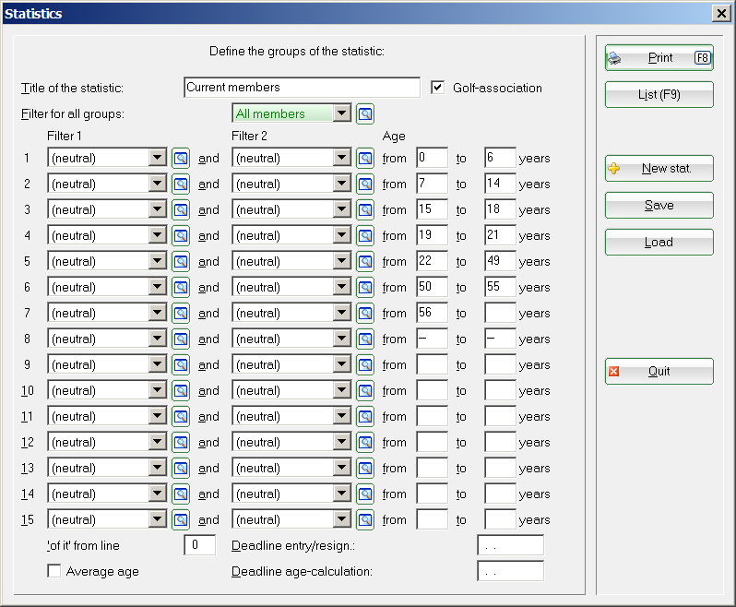Click the Title of the statistic field

click(302, 88)
